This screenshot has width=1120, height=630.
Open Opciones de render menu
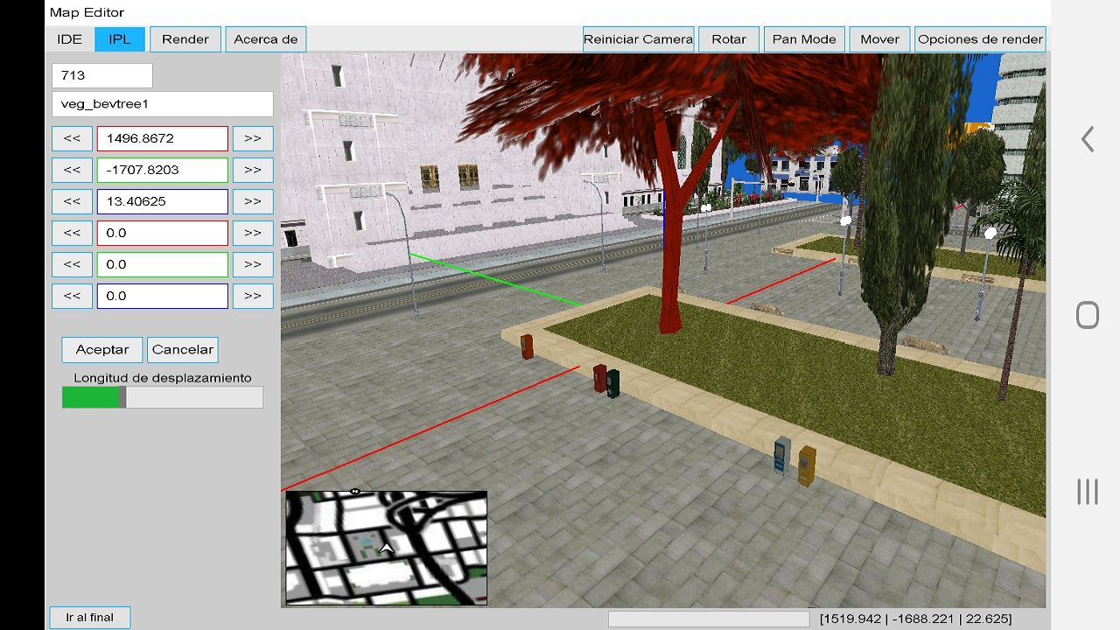tap(980, 39)
